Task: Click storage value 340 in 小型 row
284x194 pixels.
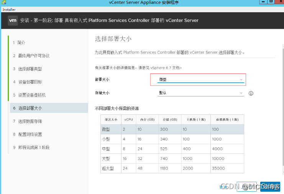Action: [164, 139]
